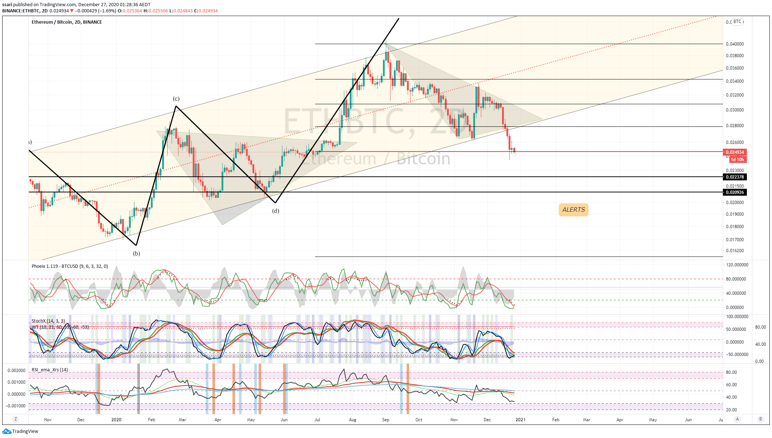Click the RSI_ema_Xrs (14) indicator legend
This screenshot has height=438, width=772.
click(x=50, y=370)
